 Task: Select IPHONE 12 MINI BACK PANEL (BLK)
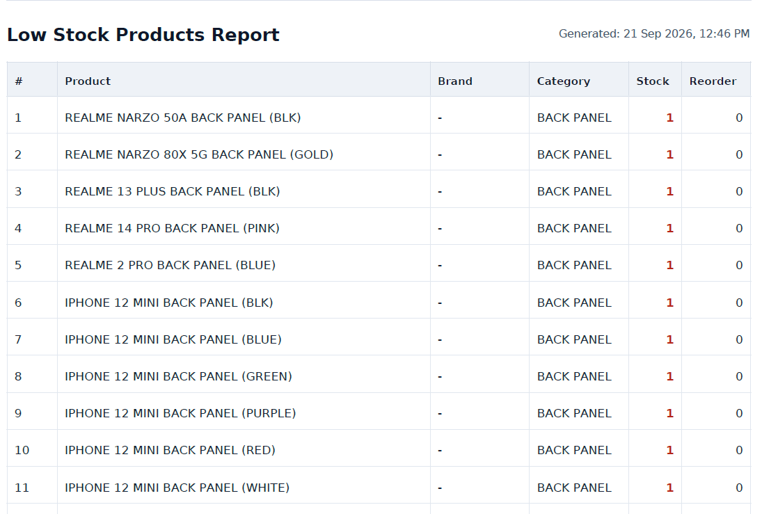[x=169, y=303]
